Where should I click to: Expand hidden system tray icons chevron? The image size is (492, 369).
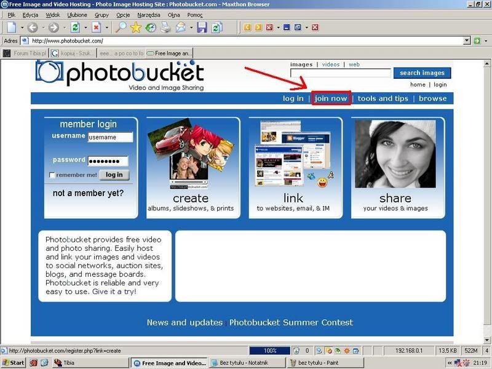pyautogui.click(x=450, y=363)
